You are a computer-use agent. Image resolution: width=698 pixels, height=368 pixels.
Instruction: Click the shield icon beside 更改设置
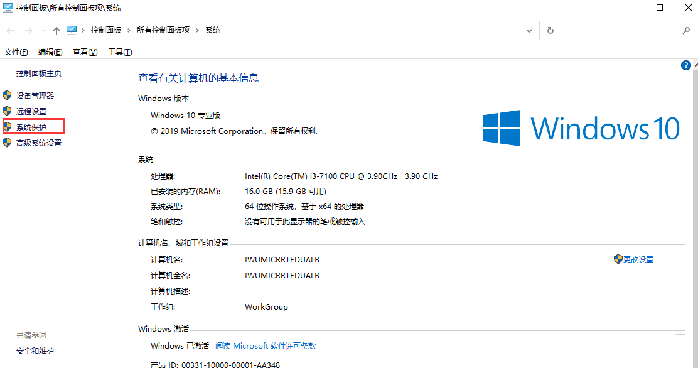coord(618,259)
